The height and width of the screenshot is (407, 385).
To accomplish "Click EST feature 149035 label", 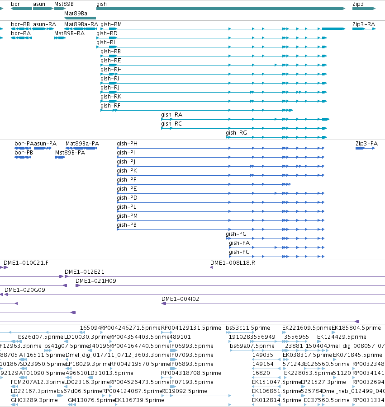I will click(x=262, y=355).
